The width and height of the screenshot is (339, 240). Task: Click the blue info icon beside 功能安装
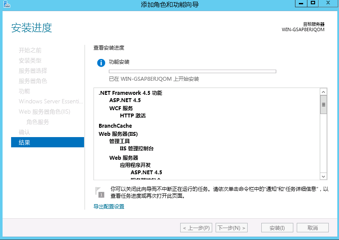pyautogui.click(x=101, y=63)
